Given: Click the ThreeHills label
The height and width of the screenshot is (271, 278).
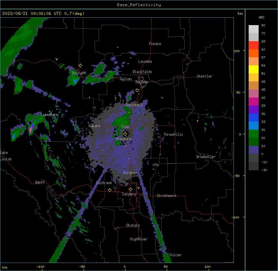Looking at the screenshot, I should 173,135.
